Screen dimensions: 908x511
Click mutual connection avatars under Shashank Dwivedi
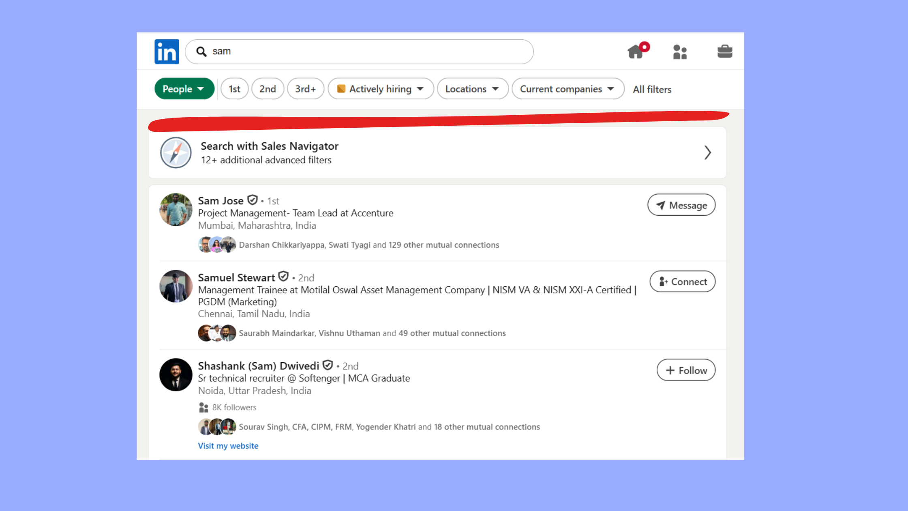click(x=217, y=427)
